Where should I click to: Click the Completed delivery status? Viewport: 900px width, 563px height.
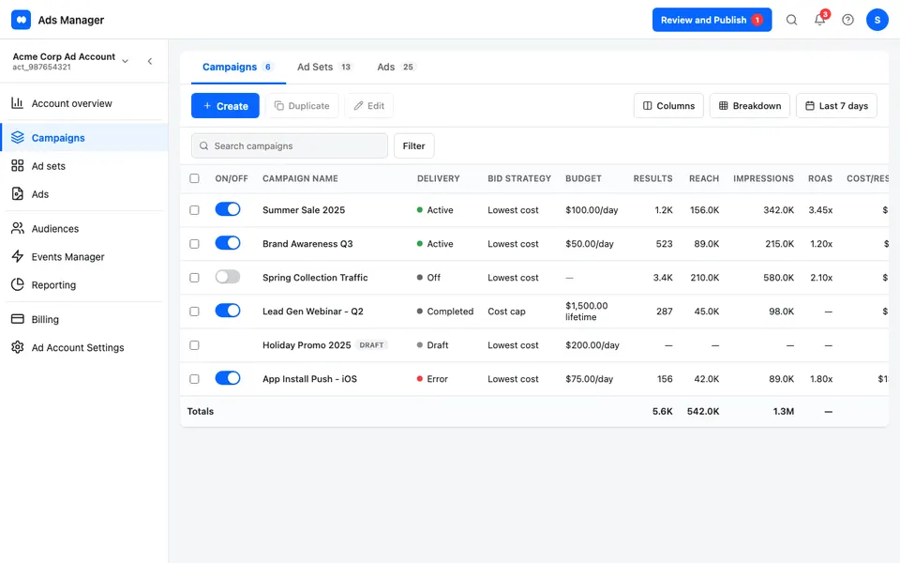coord(445,312)
